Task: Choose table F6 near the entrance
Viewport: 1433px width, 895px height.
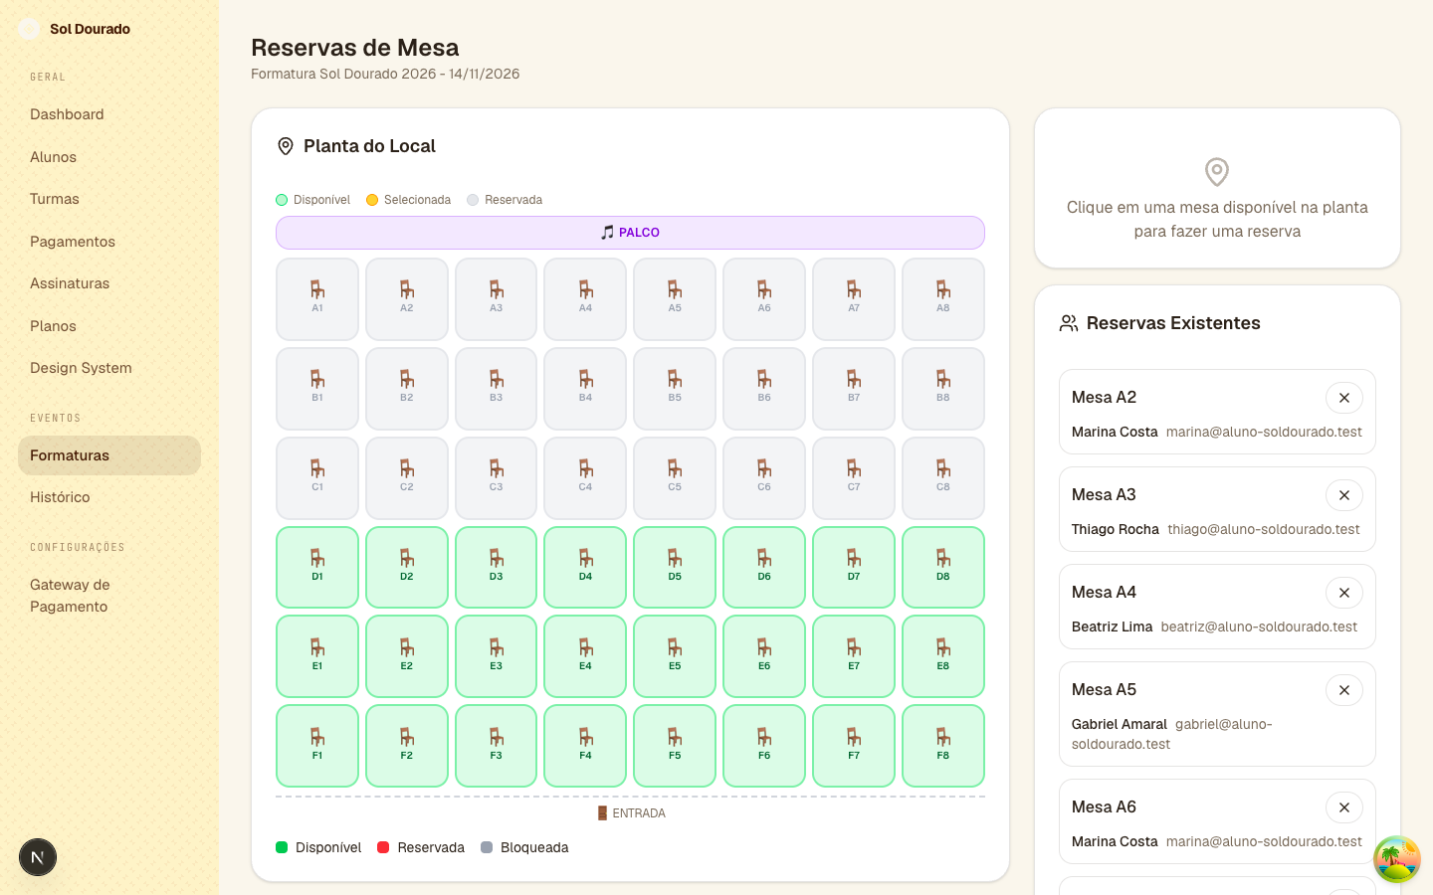Action: [764, 746]
